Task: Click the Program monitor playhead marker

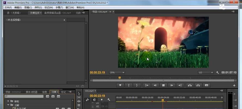Action: pos(120,78)
